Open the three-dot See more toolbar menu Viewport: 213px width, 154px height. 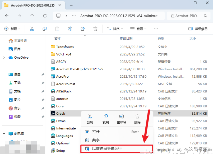click(156, 29)
